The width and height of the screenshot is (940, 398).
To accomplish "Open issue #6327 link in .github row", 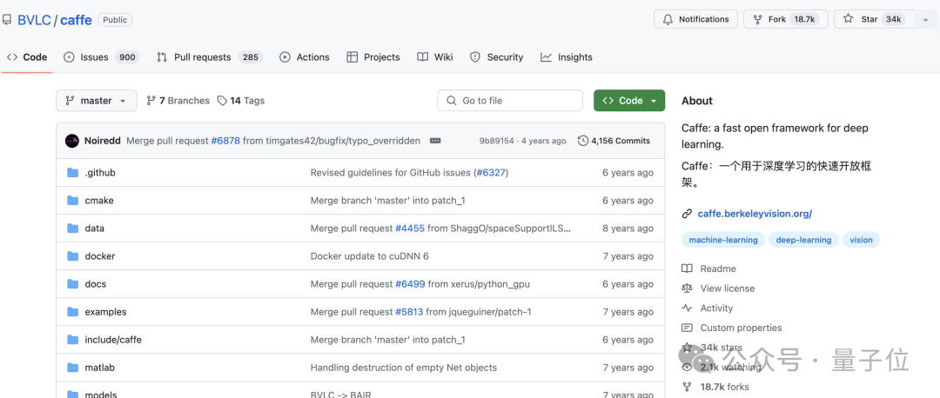I will pyautogui.click(x=490, y=172).
